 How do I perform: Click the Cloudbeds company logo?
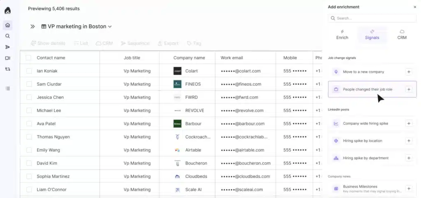[177, 176]
